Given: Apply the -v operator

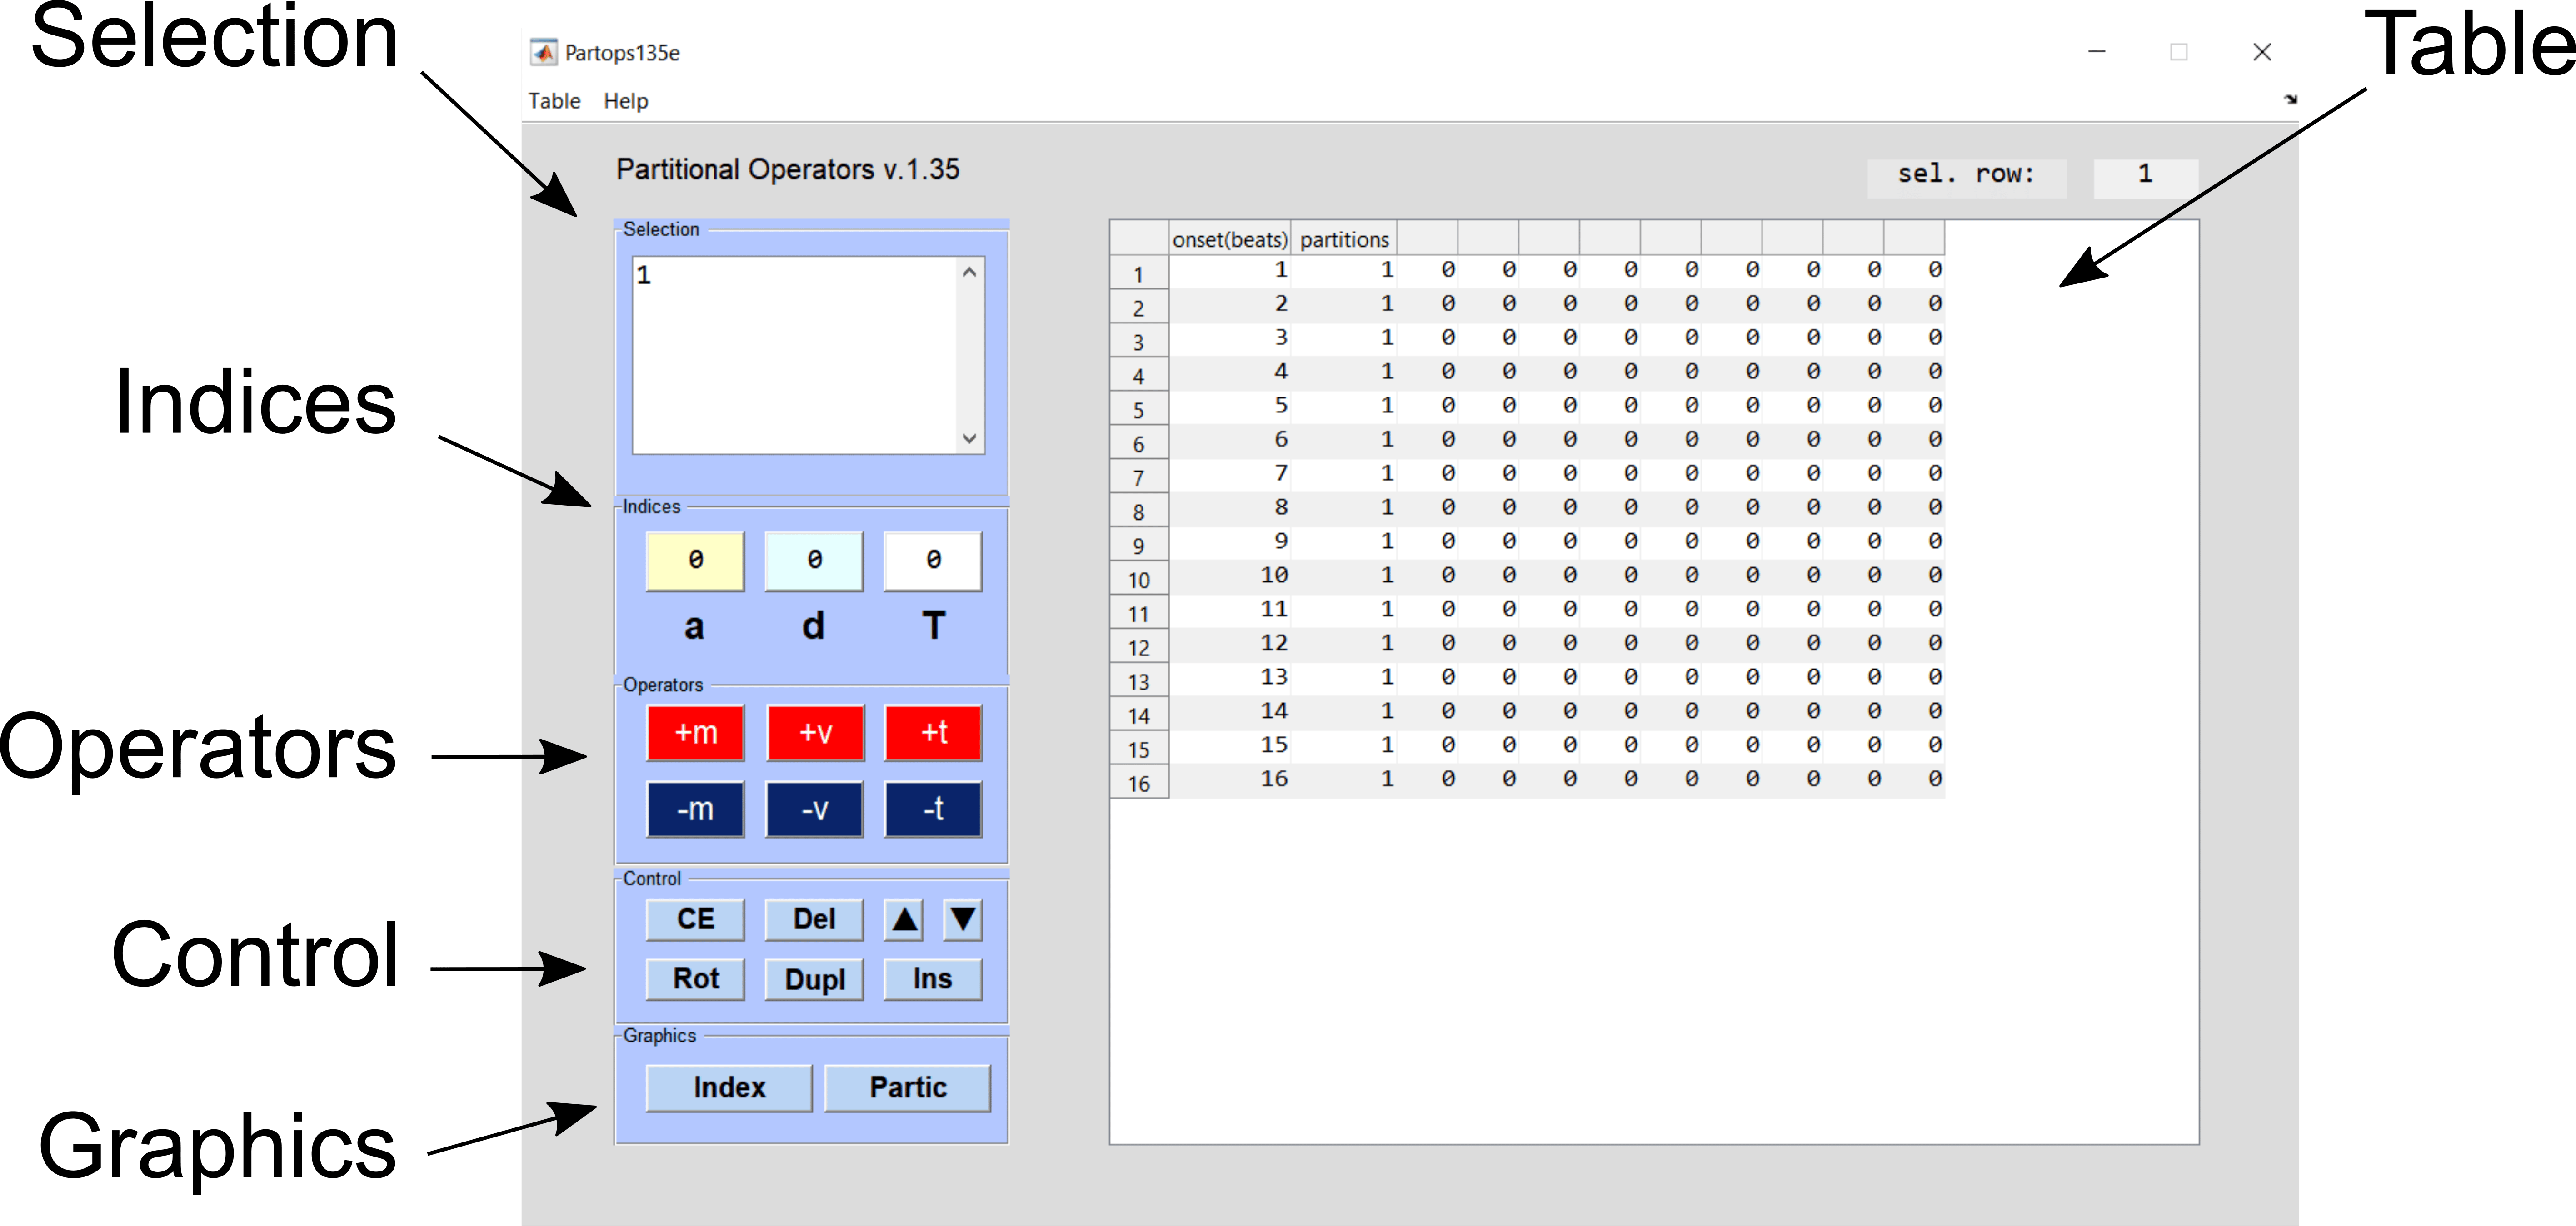Looking at the screenshot, I should click(815, 809).
